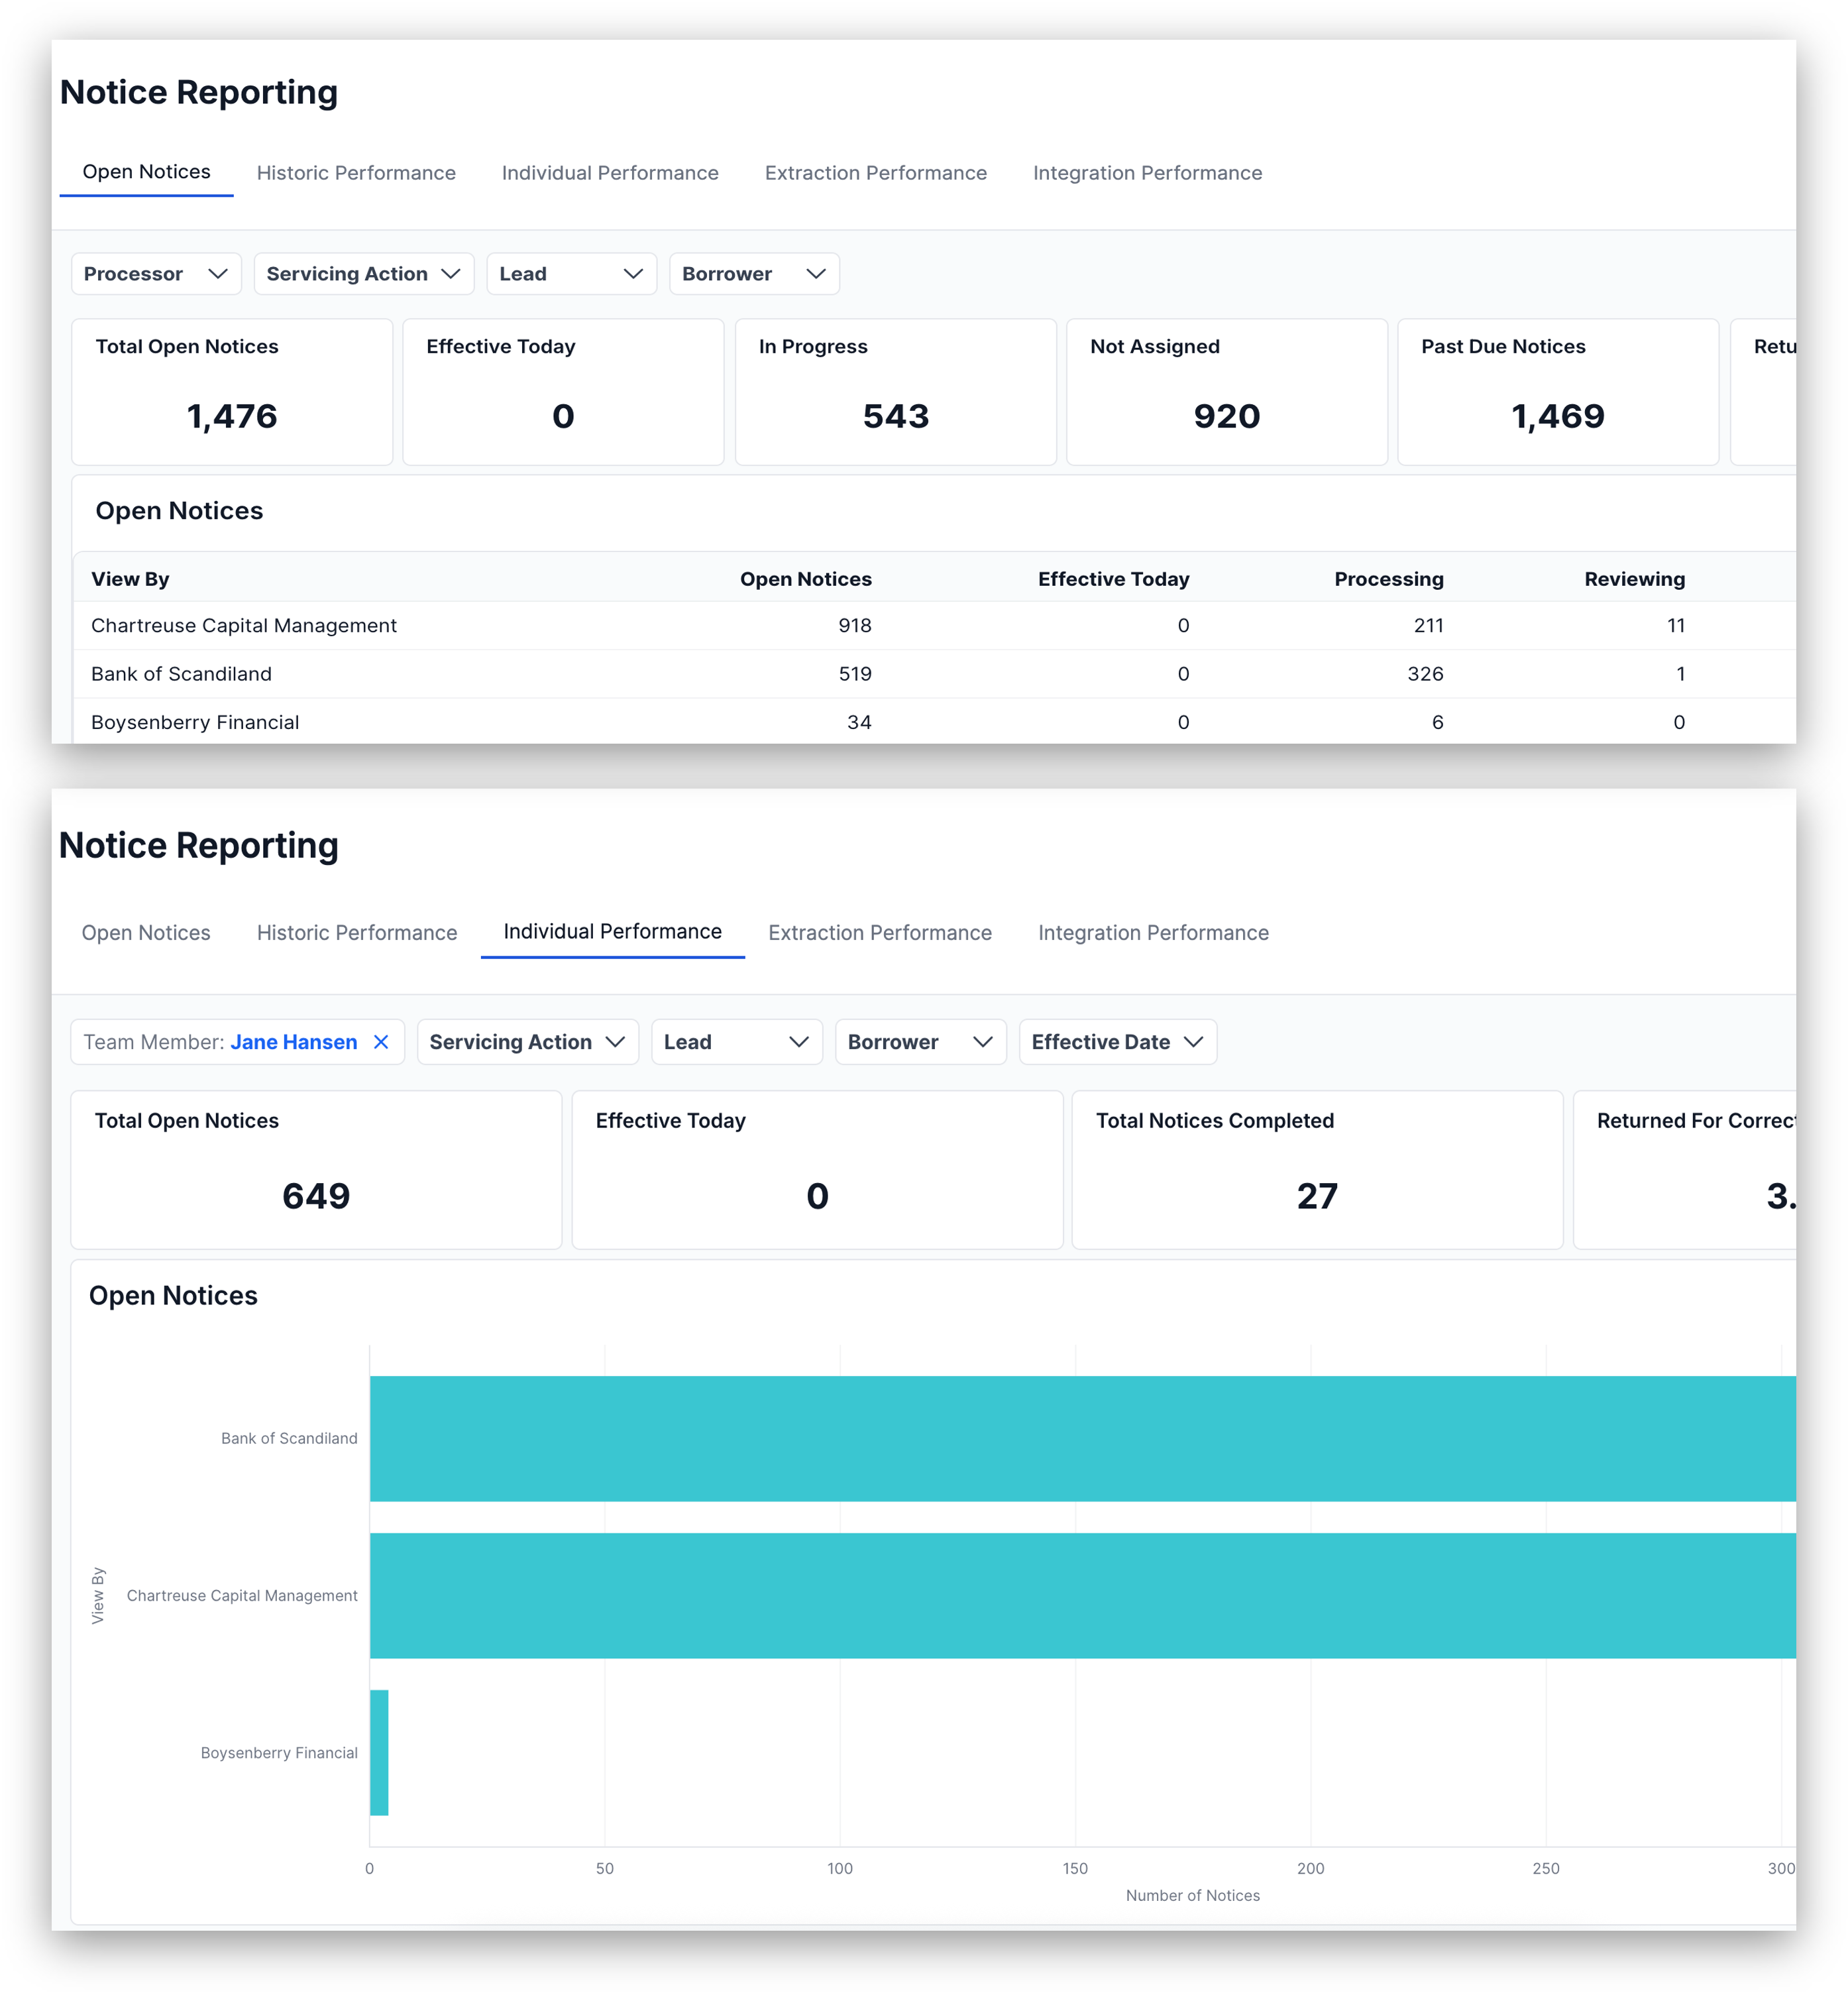Click the Reviewing column header

[1634, 579]
